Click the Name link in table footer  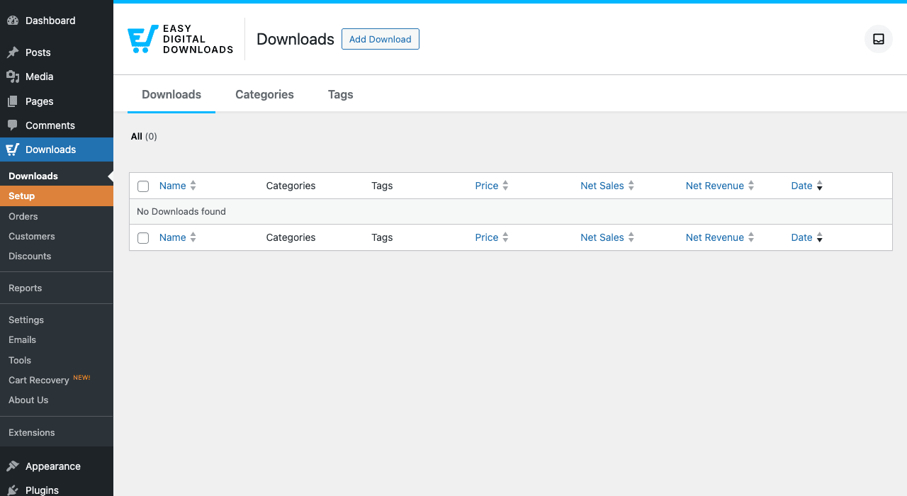[x=172, y=237]
